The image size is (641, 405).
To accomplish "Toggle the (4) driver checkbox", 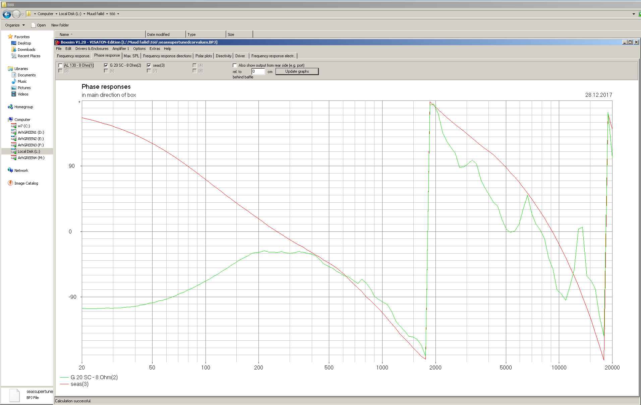I will point(194,65).
